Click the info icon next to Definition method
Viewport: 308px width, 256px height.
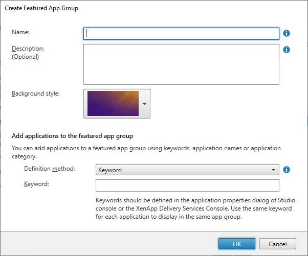287,170
